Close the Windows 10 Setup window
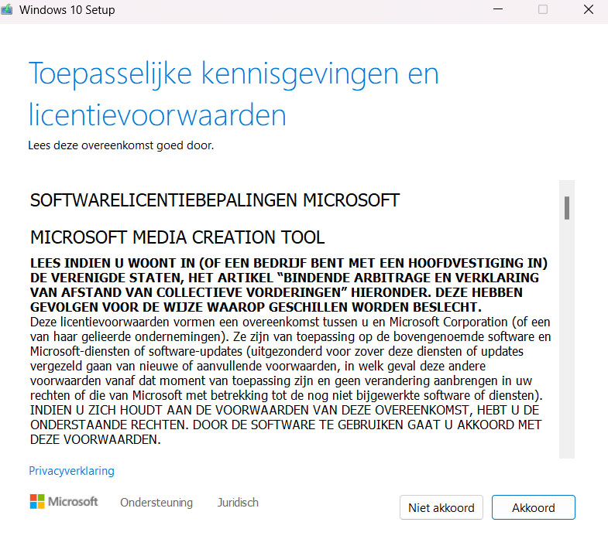 tap(588, 9)
